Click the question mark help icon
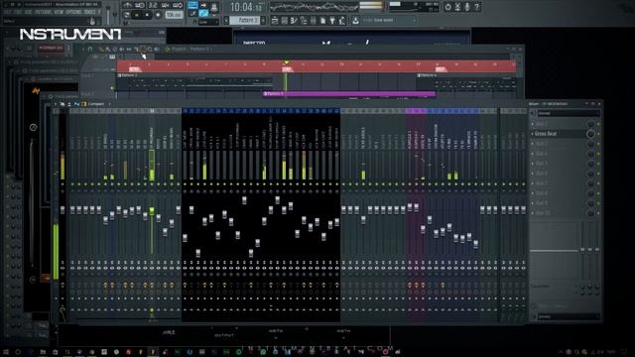The height and width of the screenshot is (357, 635). pyautogui.click(x=477, y=7)
